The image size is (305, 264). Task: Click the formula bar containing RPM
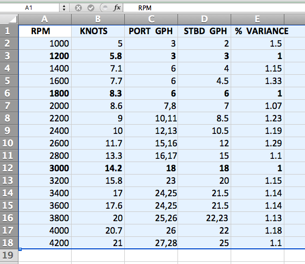(x=214, y=8)
